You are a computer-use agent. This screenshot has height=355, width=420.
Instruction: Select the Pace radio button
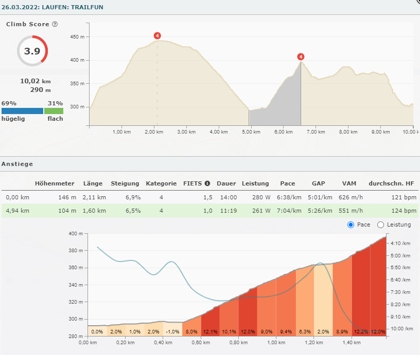click(352, 225)
